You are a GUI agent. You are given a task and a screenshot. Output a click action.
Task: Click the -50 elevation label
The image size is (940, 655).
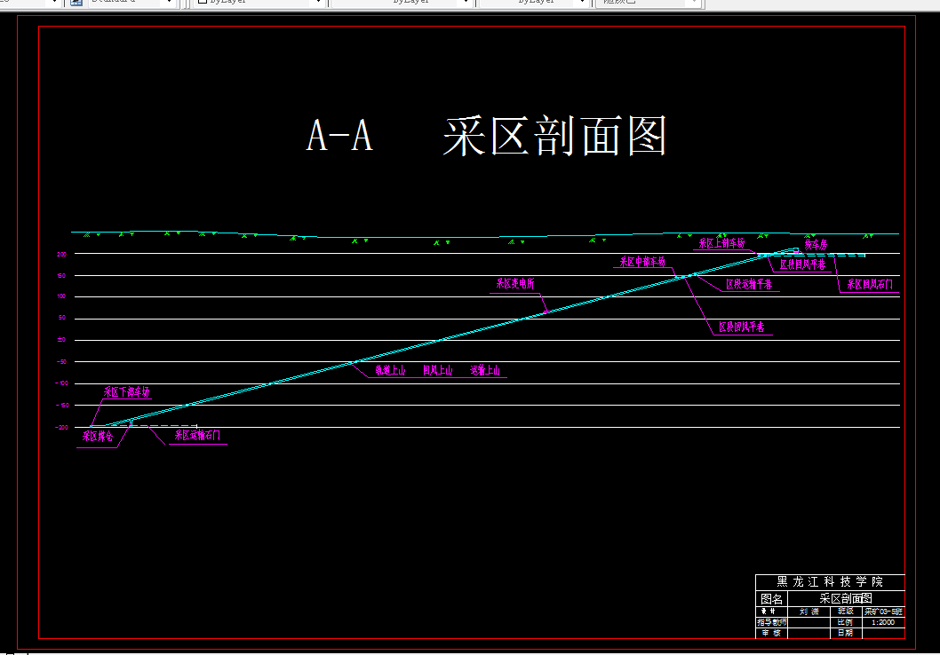pos(61,361)
